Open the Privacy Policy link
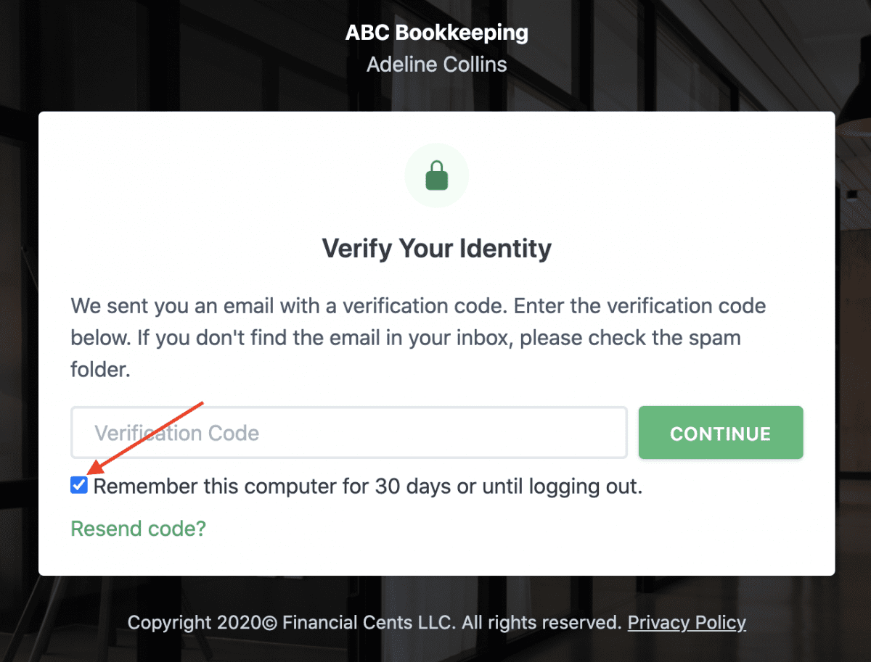The image size is (871, 662). click(x=687, y=622)
